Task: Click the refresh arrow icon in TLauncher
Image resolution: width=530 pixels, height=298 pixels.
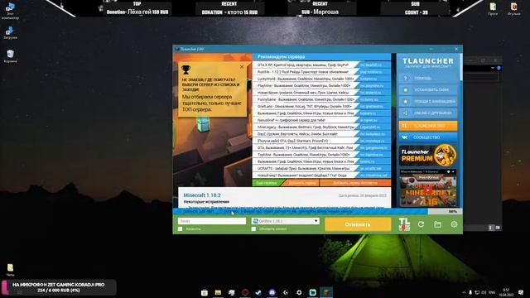Action: click(421, 224)
